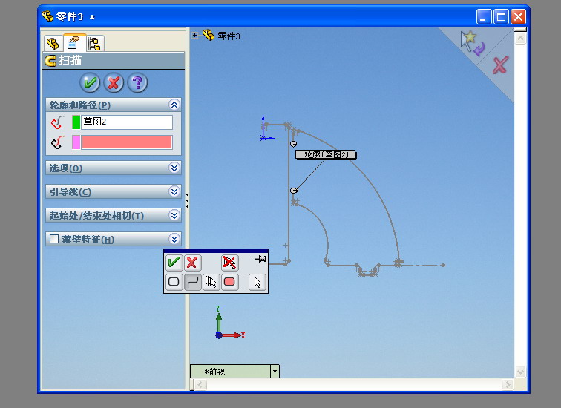Expand the 零件3 flyout tree node
The image size is (561, 408).
click(x=194, y=35)
